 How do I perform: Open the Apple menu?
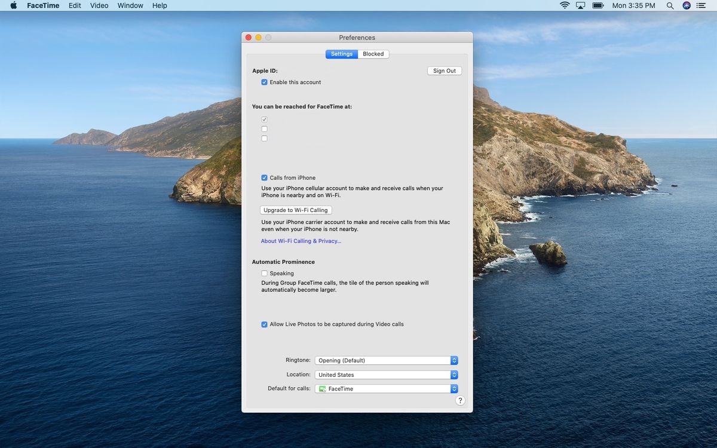(x=13, y=5)
